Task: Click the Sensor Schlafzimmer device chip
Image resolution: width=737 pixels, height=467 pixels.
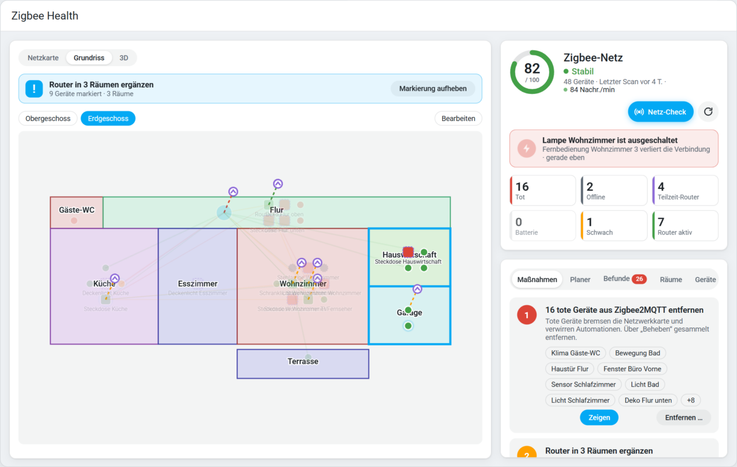Action: 583,385
